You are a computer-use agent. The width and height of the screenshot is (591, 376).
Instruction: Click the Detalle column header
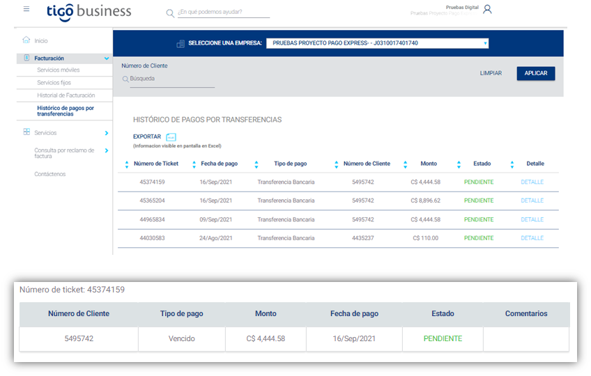535,164
